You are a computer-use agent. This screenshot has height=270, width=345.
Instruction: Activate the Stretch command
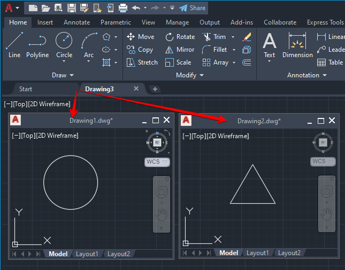coord(142,62)
